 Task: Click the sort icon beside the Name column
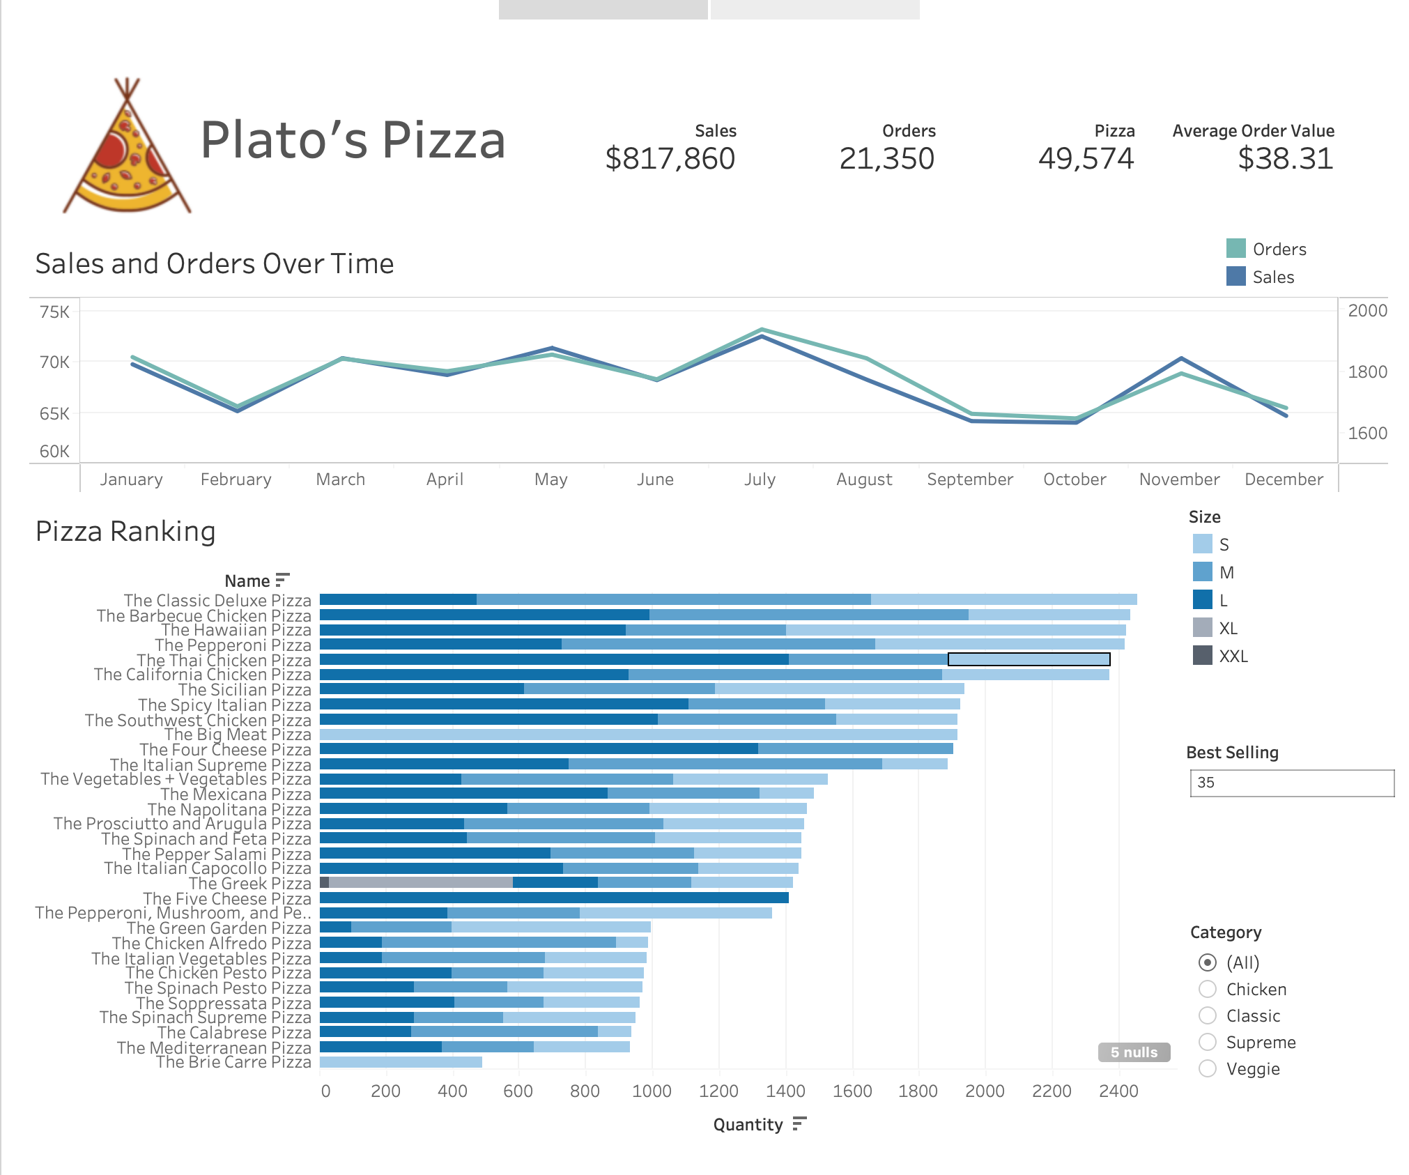click(x=282, y=580)
